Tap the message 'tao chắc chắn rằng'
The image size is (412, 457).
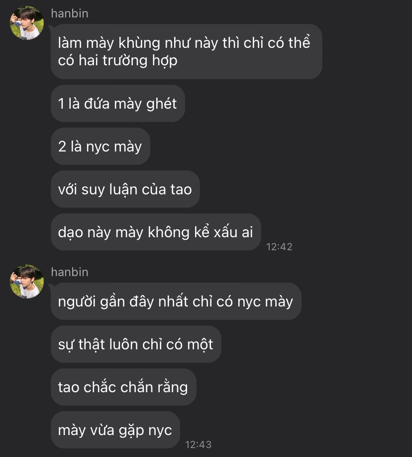(123, 387)
